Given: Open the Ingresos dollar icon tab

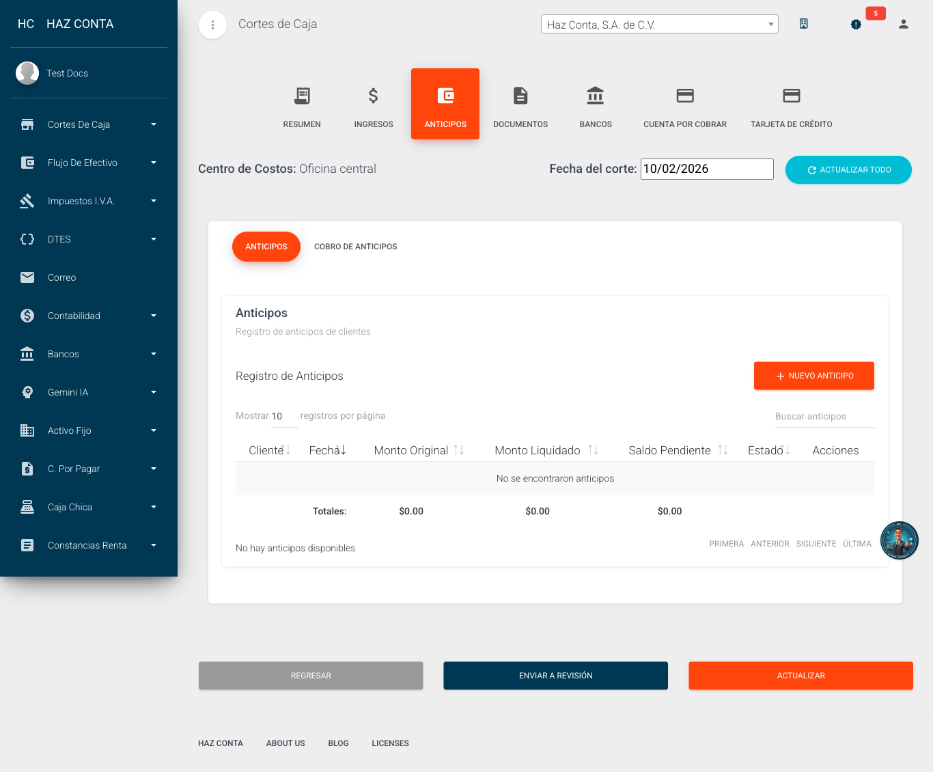Looking at the screenshot, I should click(373, 104).
